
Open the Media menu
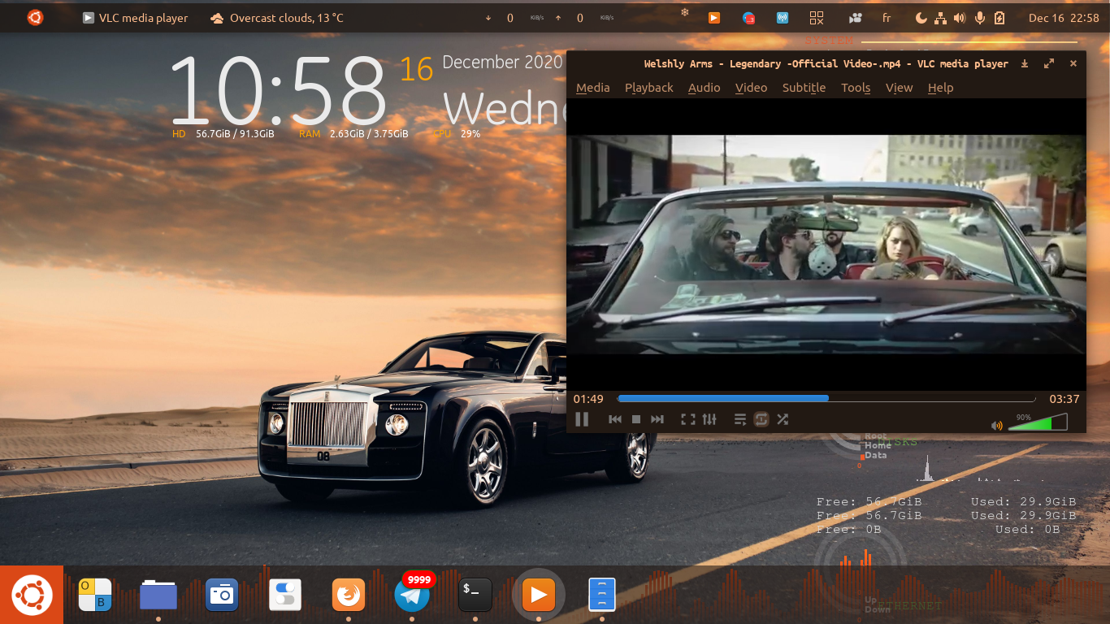[593, 88]
